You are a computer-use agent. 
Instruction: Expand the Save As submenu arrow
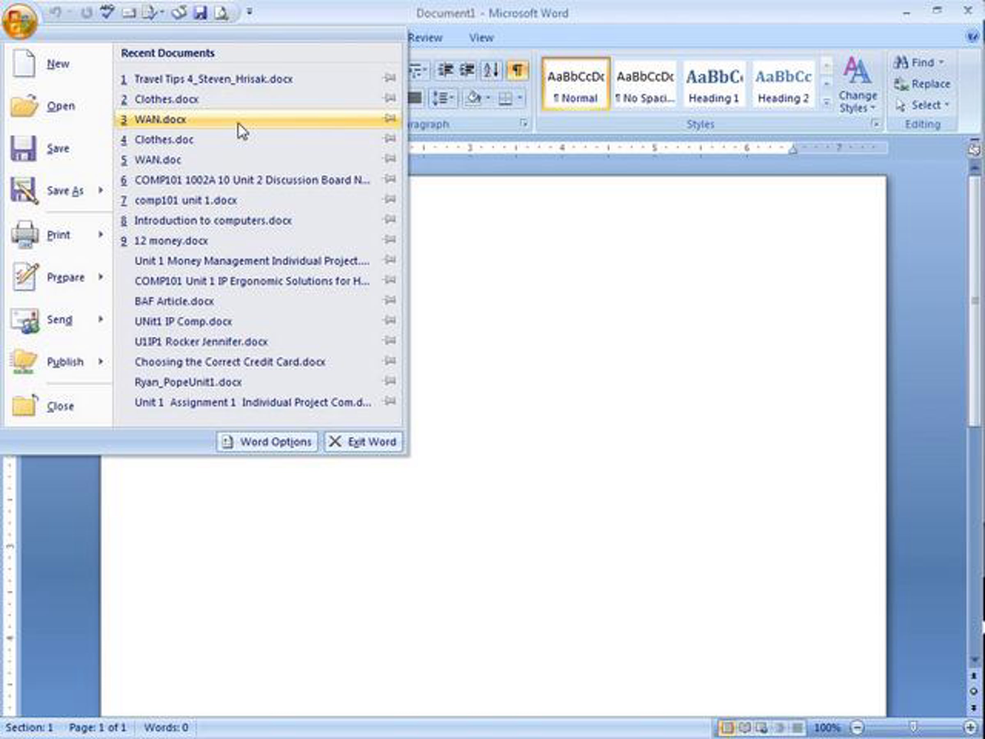[x=101, y=190]
